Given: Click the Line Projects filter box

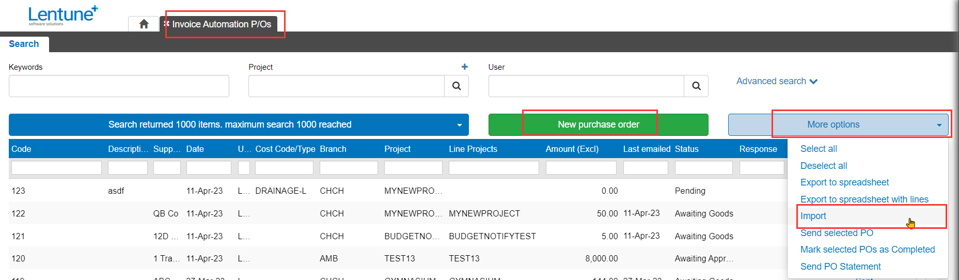Looking at the screenshot, I should click(x=494, y=167).
